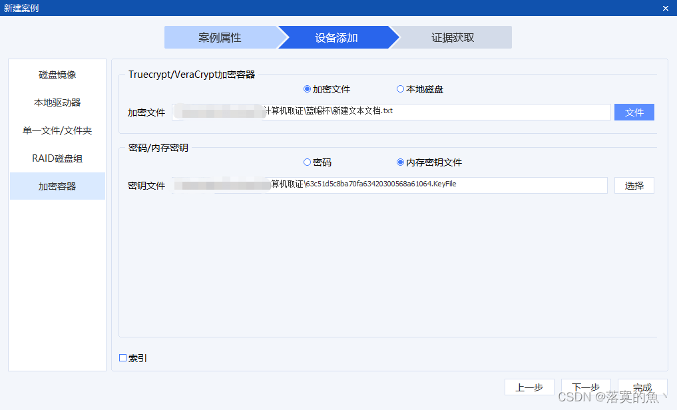Select the 设备添加 tab

pos(338,37)
